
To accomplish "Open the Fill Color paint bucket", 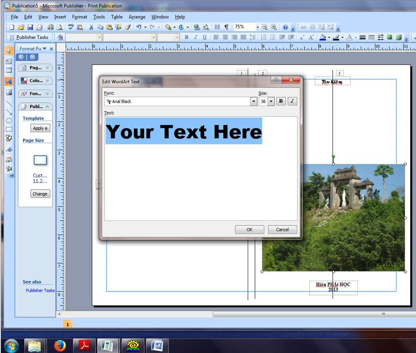I will pyautogui.click(x=322, y=37).
